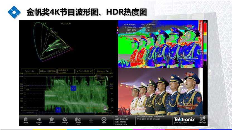Open the Settings gear icon
Image resolution: width=232 pixels, height=130 pixels.
coord(65,120)
